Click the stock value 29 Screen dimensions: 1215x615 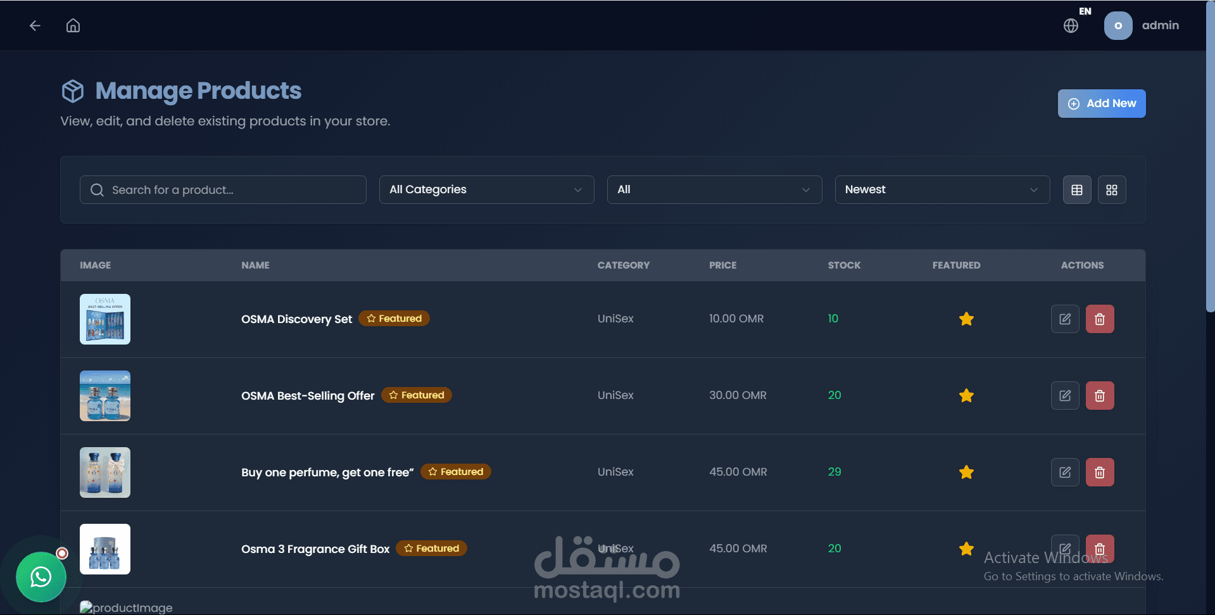pos(834,472)
